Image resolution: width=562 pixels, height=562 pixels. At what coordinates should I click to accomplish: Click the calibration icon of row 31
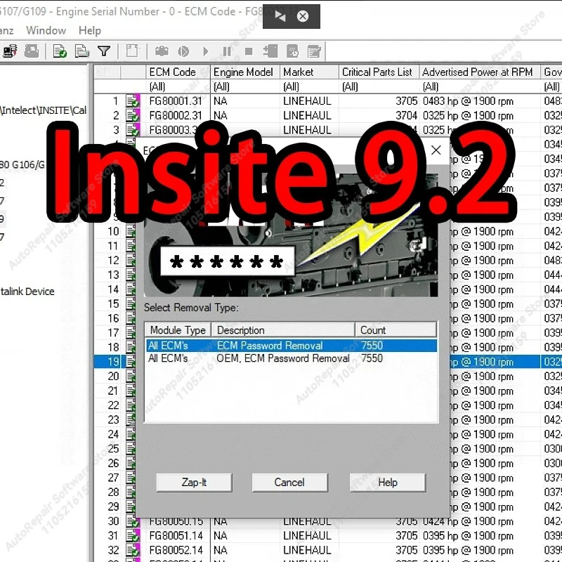pos(133,535)
